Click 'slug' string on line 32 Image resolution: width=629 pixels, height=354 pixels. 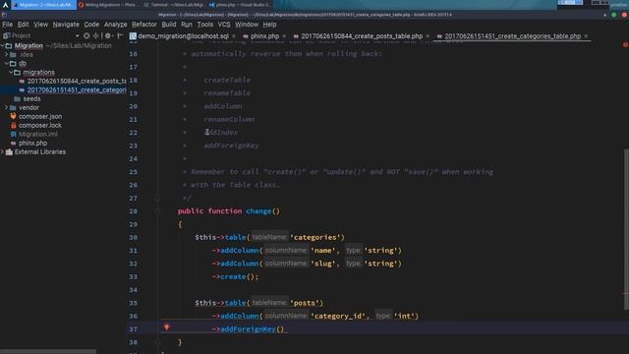(323, 264)
